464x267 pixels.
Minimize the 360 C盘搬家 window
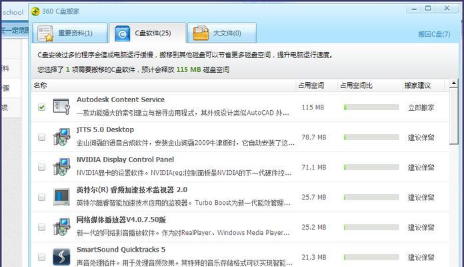414,9
